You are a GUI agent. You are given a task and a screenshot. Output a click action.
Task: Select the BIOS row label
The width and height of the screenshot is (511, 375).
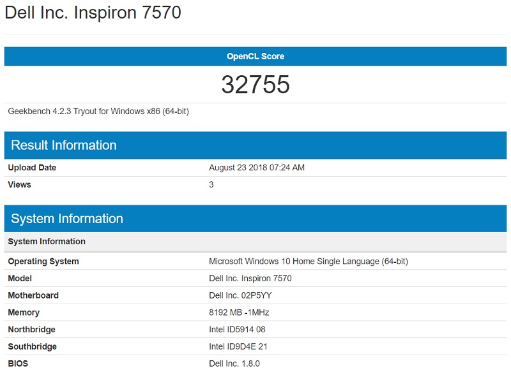[x=18, y=364]
